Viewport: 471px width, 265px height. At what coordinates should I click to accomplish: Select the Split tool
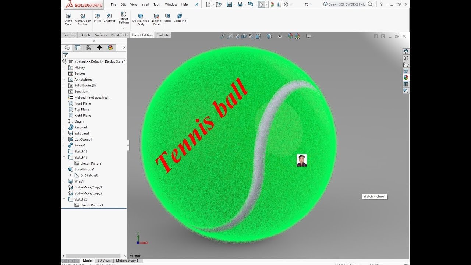coord(167,18)
